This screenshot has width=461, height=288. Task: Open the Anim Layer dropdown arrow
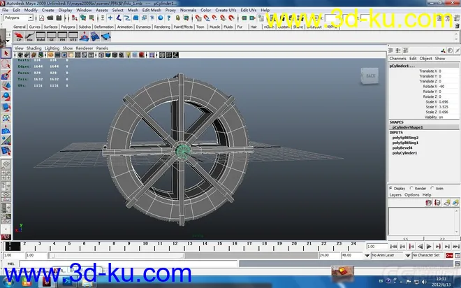click(x=367, y=256)
